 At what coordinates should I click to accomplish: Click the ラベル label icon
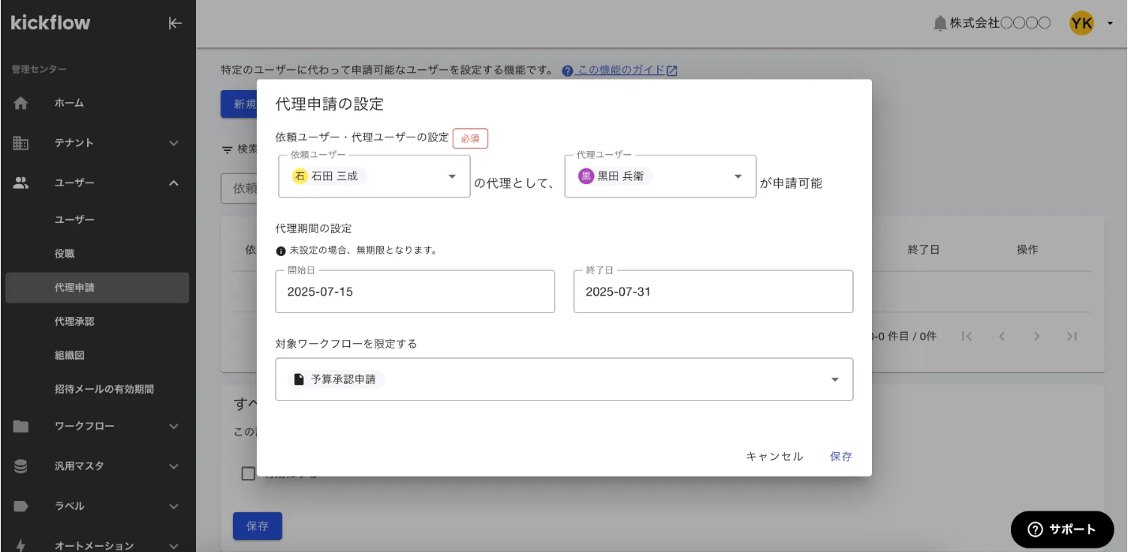[21, 506]
